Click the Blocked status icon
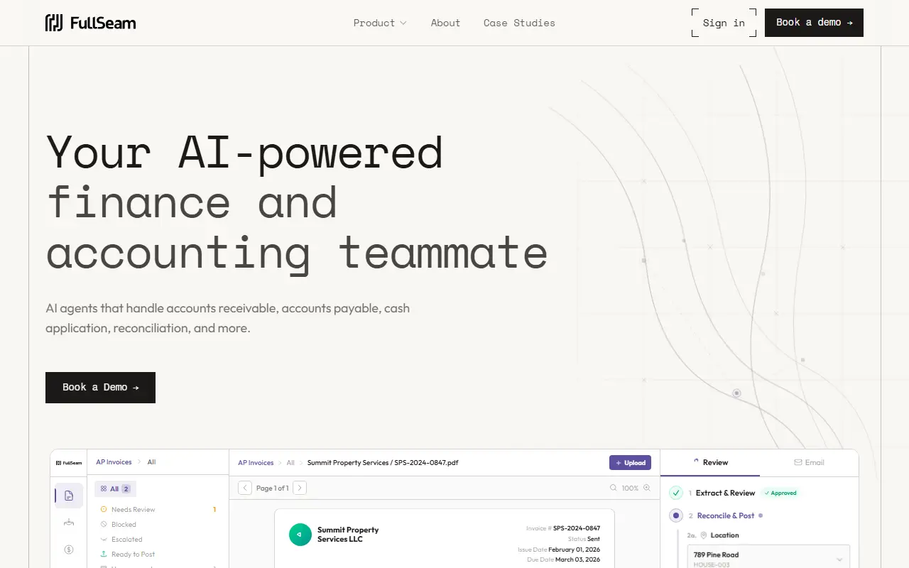The width and height of the screenshot is (909, 568). pos(104,524)
